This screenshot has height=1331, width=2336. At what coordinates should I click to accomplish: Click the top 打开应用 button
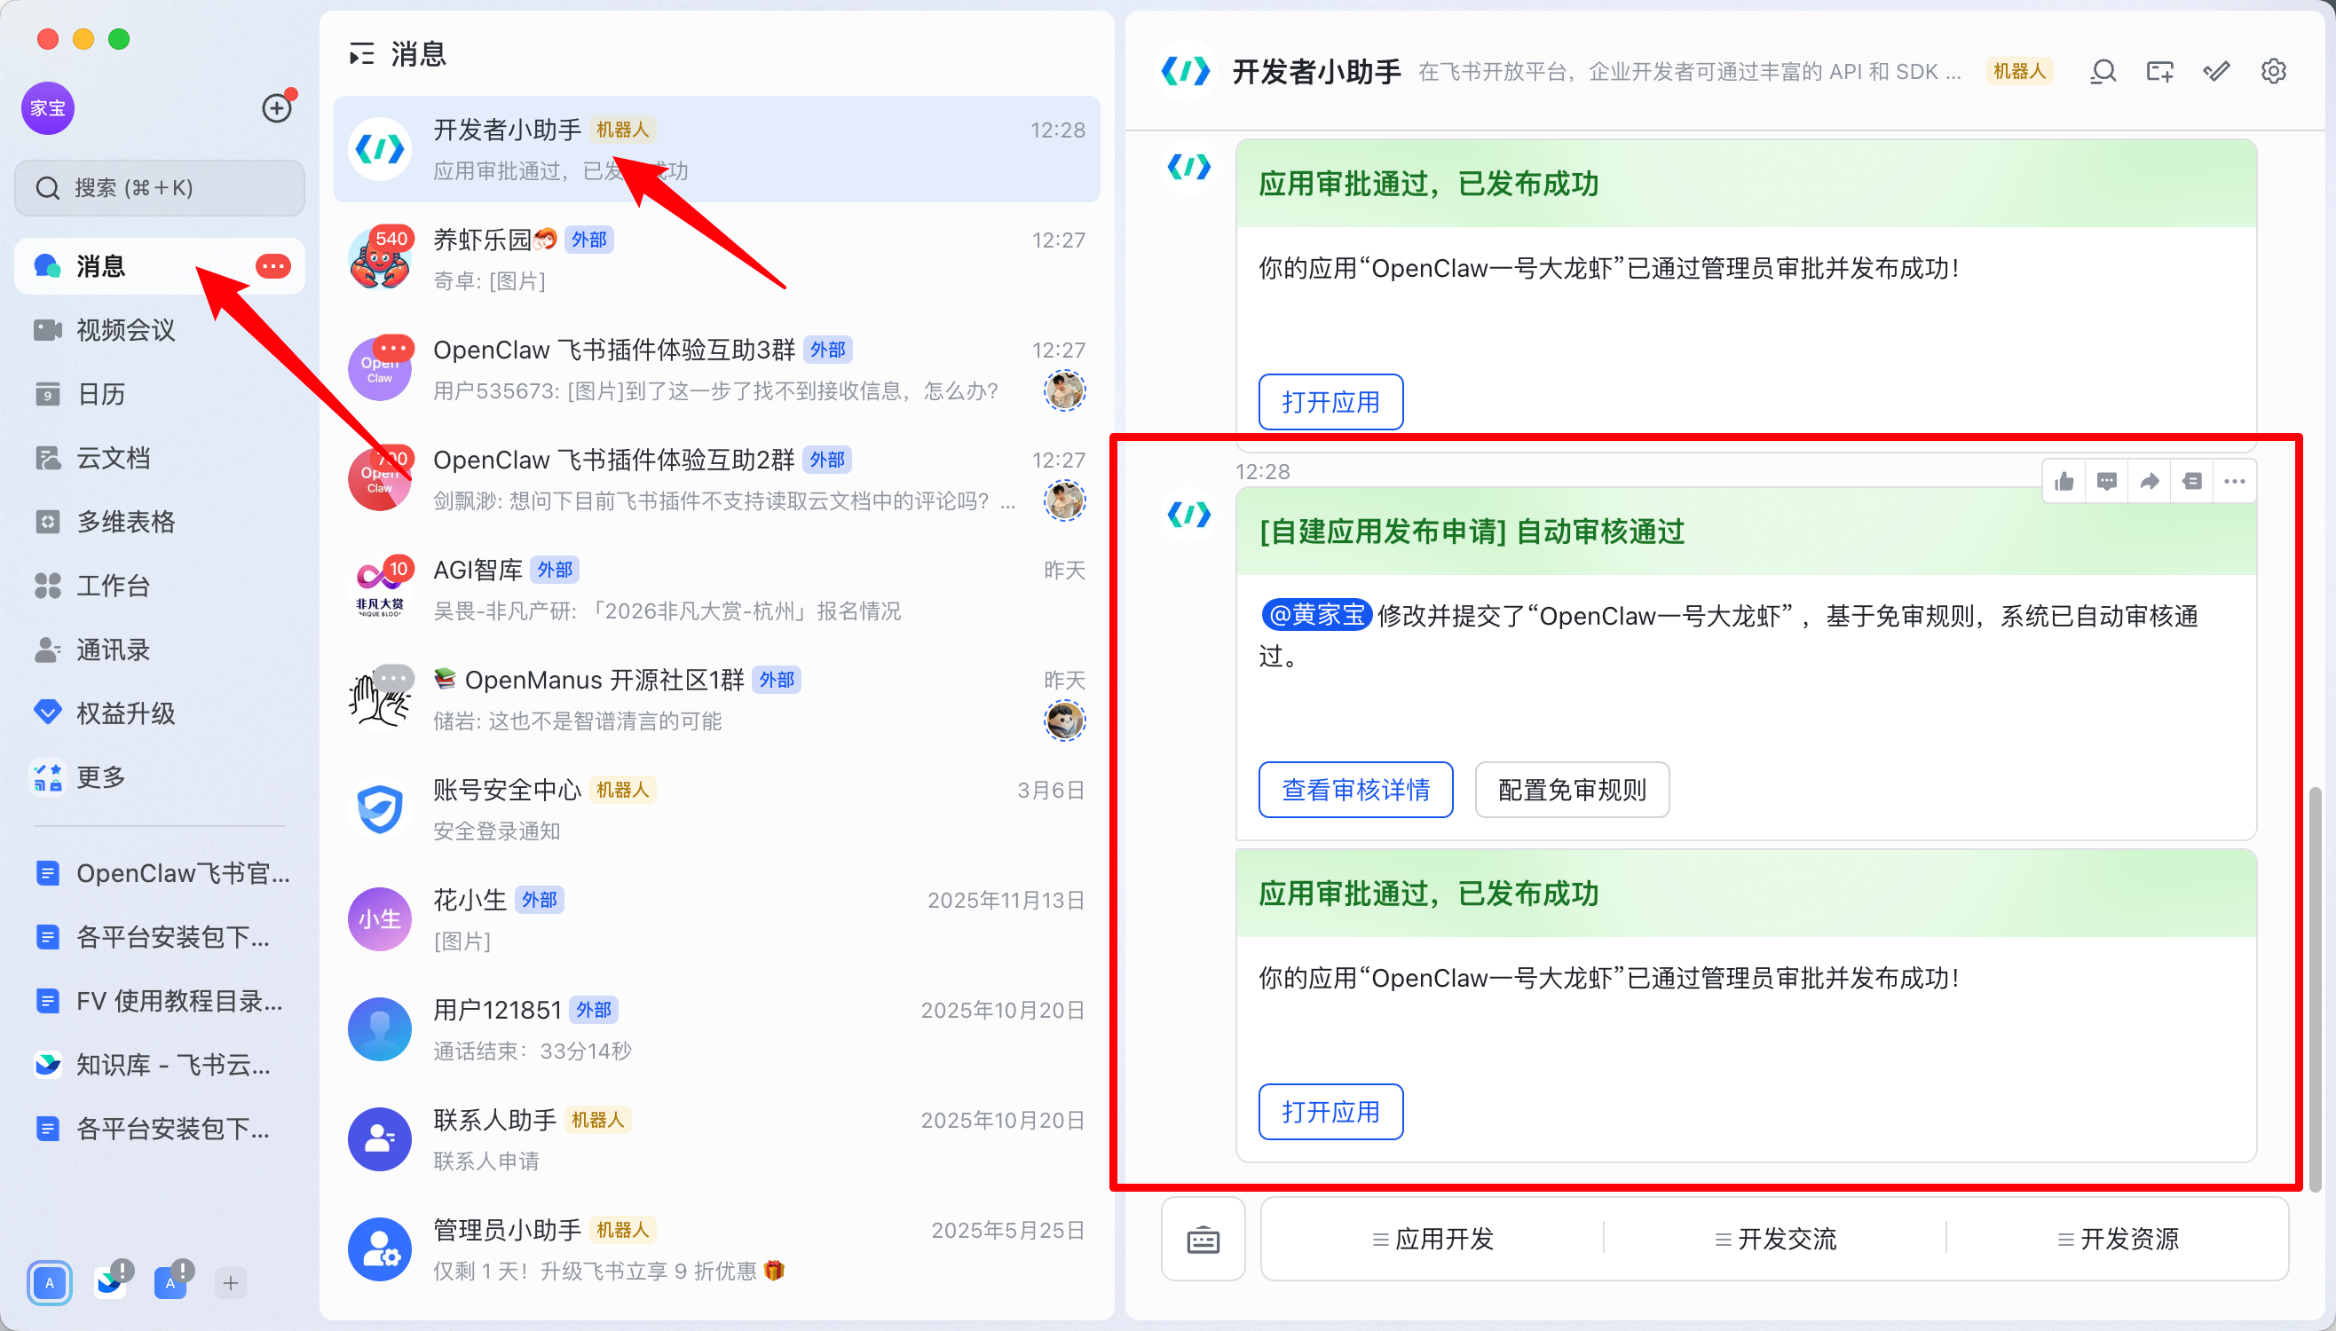(x=1330, y=402)
